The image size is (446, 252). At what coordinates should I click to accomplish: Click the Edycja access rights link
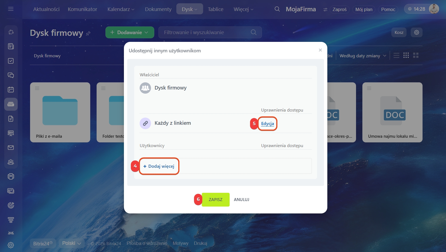pyautogui.click(x=267, y=123)
